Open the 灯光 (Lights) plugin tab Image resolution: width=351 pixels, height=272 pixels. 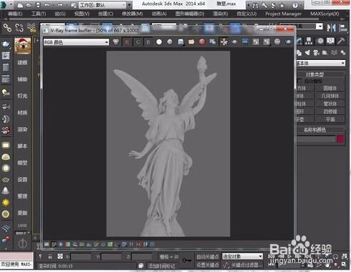tap(23, 96)
